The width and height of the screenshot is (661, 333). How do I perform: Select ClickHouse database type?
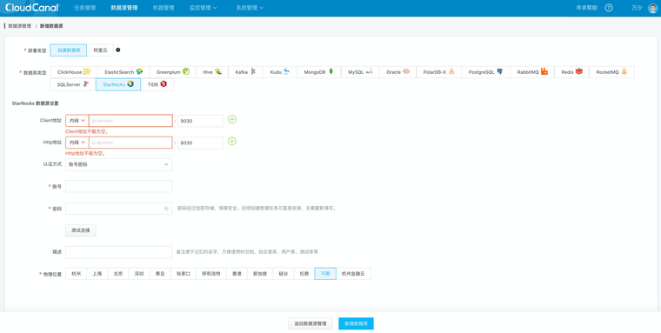74,72
